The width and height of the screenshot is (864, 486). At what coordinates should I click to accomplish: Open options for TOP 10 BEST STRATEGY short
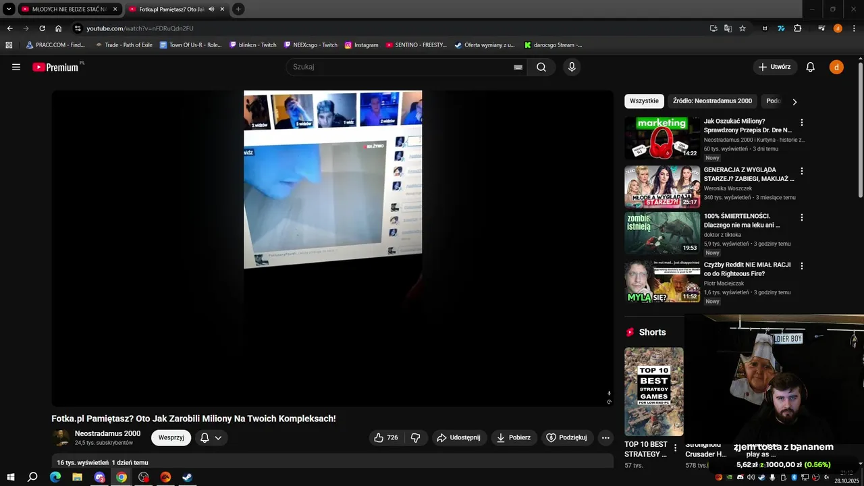coord(675,448)
